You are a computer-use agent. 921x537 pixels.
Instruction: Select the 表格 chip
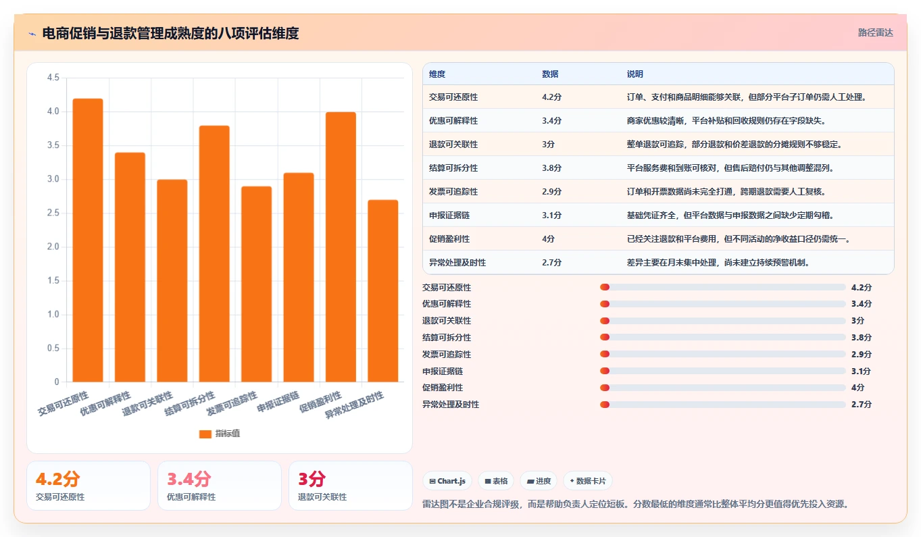click(x=496, y=481)
